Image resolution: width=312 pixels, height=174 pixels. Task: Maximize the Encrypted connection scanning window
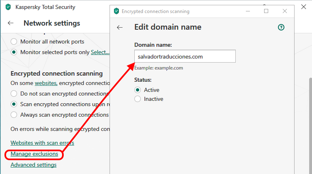(x=266, y=11)
